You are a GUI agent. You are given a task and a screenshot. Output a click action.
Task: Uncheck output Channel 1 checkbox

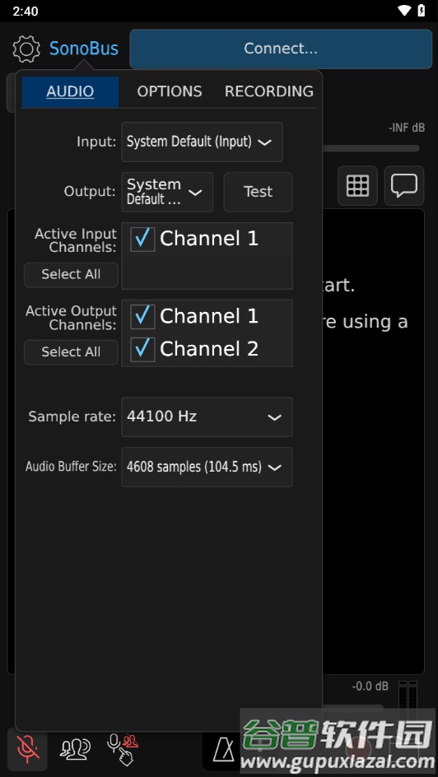(142, 317)
